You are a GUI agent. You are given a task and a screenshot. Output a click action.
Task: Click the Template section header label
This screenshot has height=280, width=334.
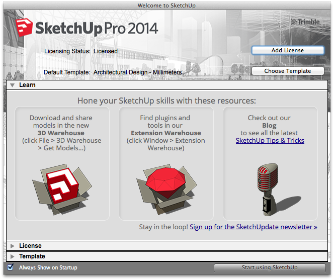pyautogui.click(x=32, y=256)
